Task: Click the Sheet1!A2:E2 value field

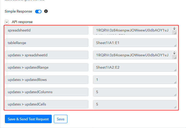Action: pyautogui.click(x=135, y=67)
